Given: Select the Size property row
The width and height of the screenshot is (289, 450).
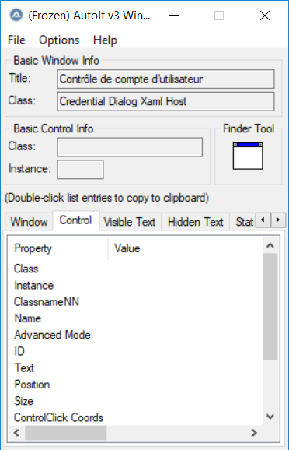Looking at the screenshot, I should tap(135, 401).
